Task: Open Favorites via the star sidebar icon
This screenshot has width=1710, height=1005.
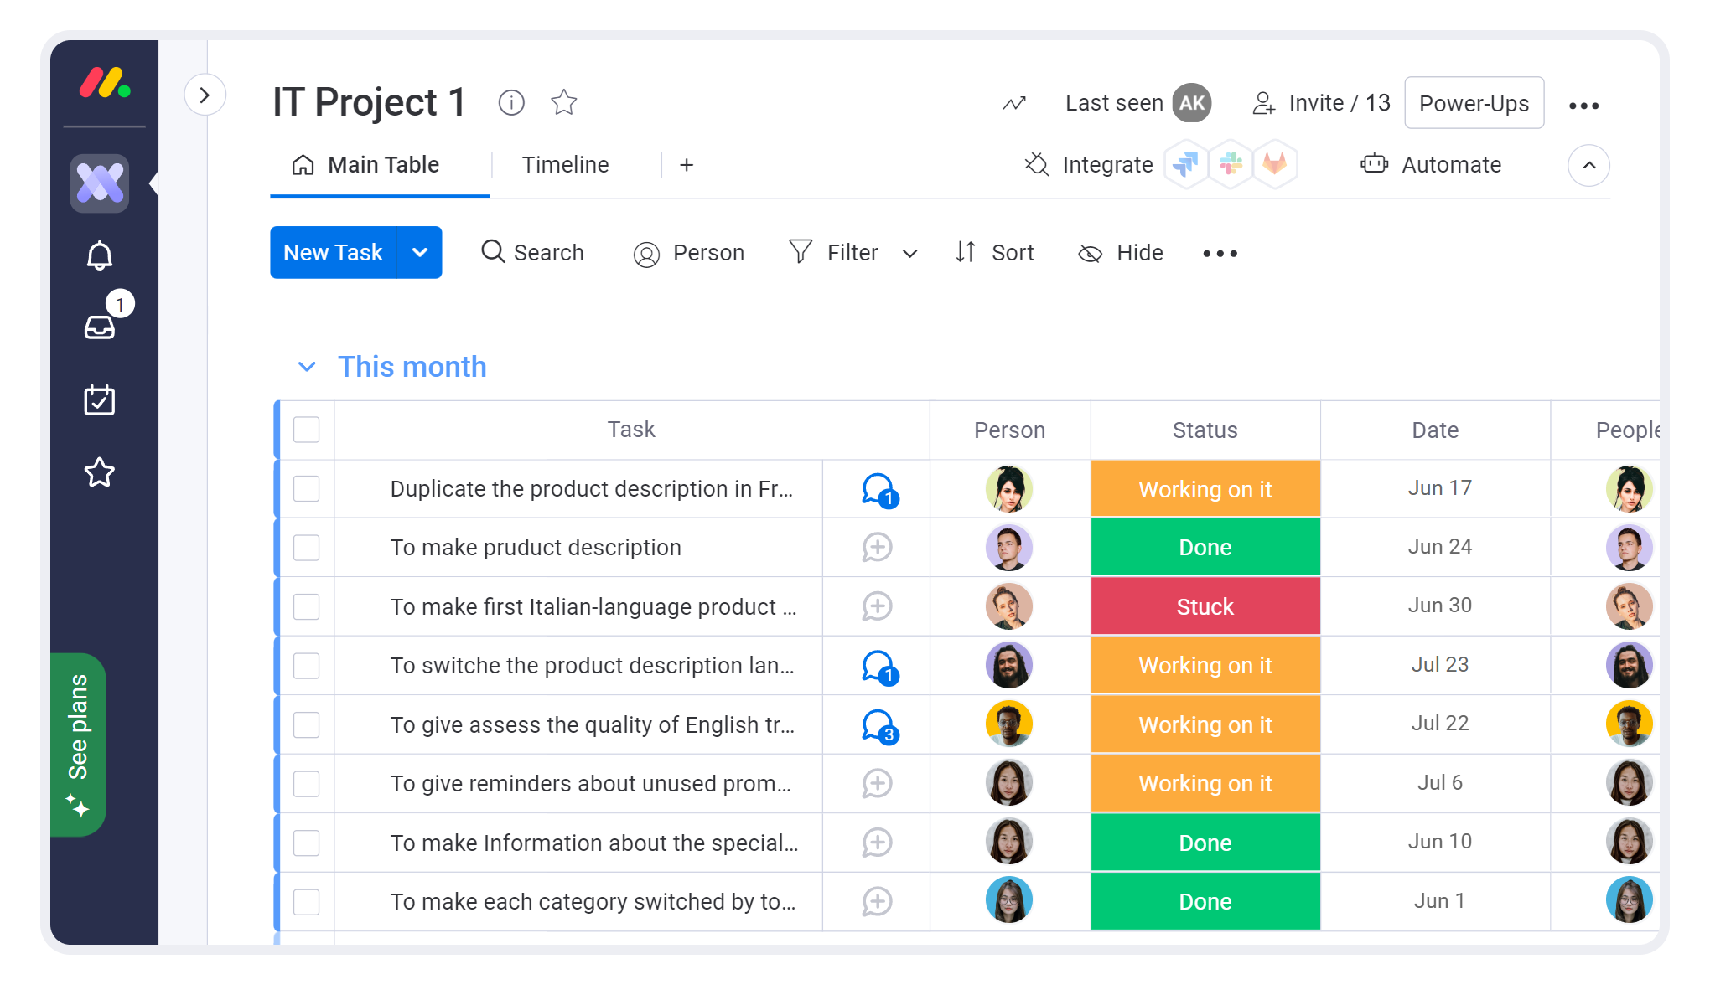Action: (x=100, y=472)
